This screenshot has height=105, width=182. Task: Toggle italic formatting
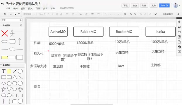pos(53,14)
